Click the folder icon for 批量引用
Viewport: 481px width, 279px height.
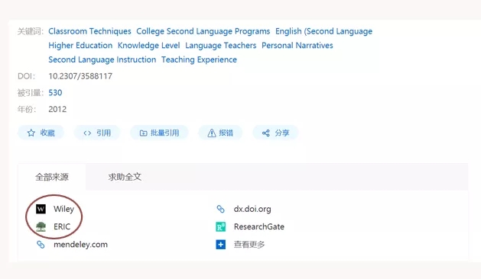(143, 133)
